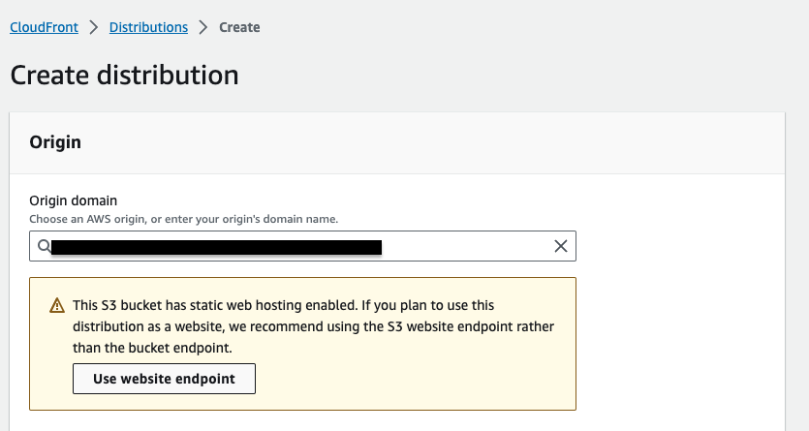
Task: Click the redacted origin domain value
Action: (216, 247)
